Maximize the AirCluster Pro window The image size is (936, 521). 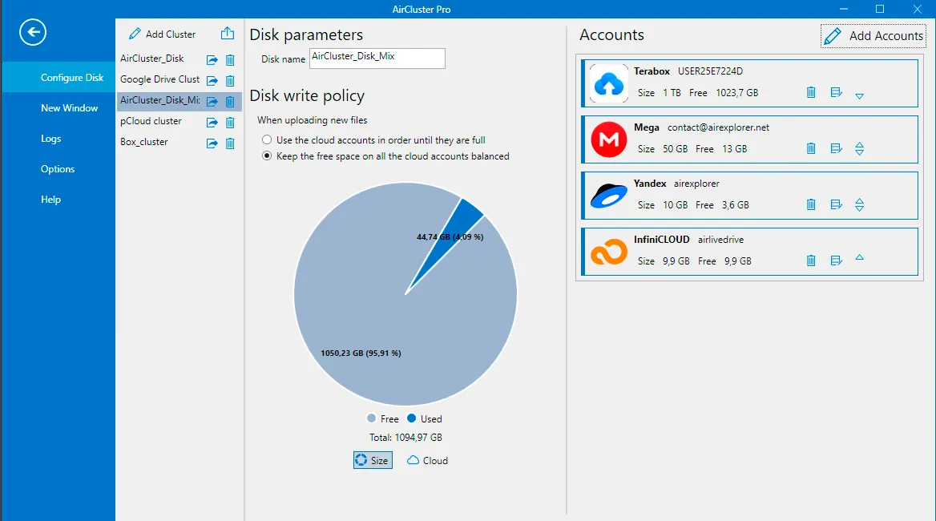pos(880,9)
